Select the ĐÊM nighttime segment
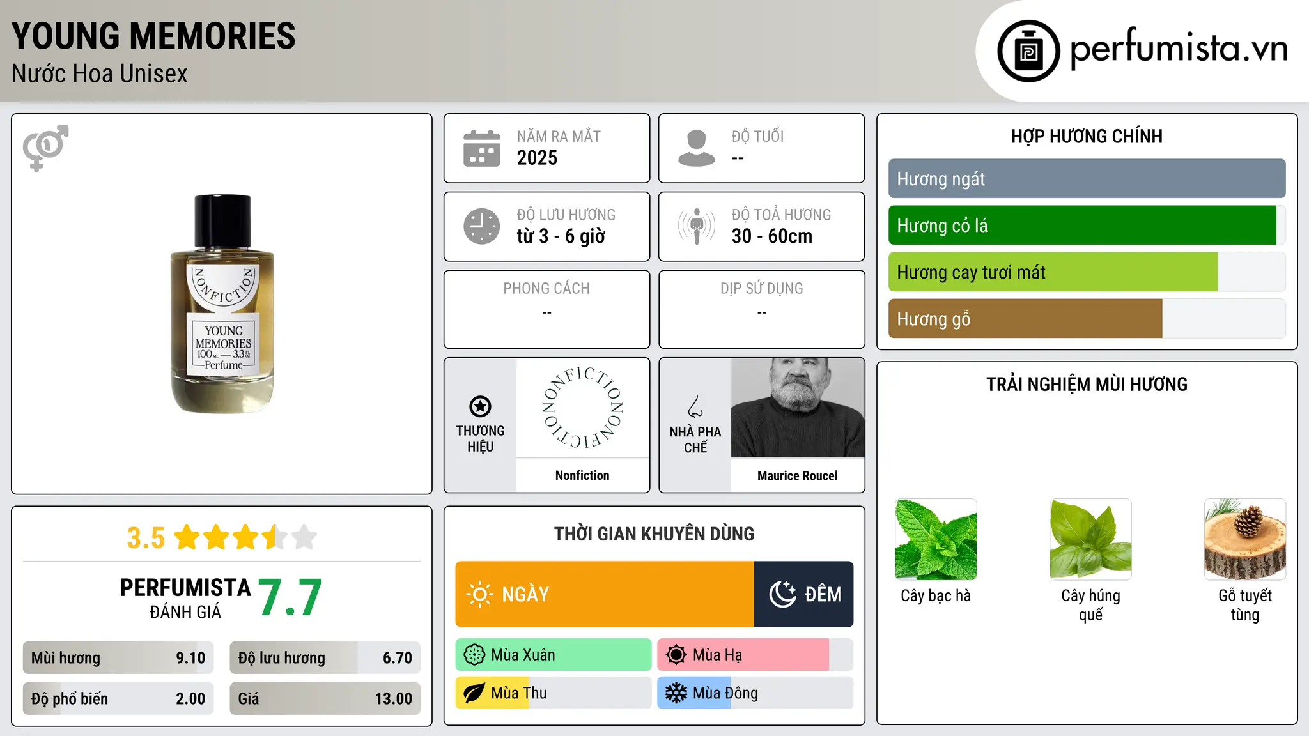 tap(804, 594)
